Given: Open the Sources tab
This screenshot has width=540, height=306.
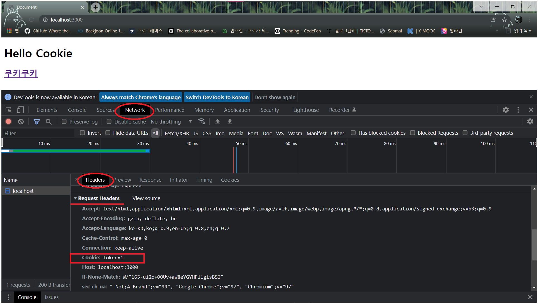Looking at the screenshot, I should [105, 110].
